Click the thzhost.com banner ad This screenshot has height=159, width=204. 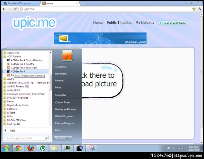[x=100, y=38]
